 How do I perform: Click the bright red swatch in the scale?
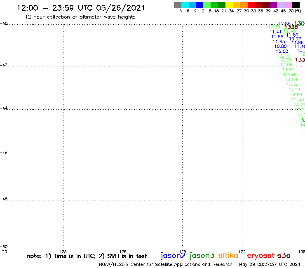251,5
